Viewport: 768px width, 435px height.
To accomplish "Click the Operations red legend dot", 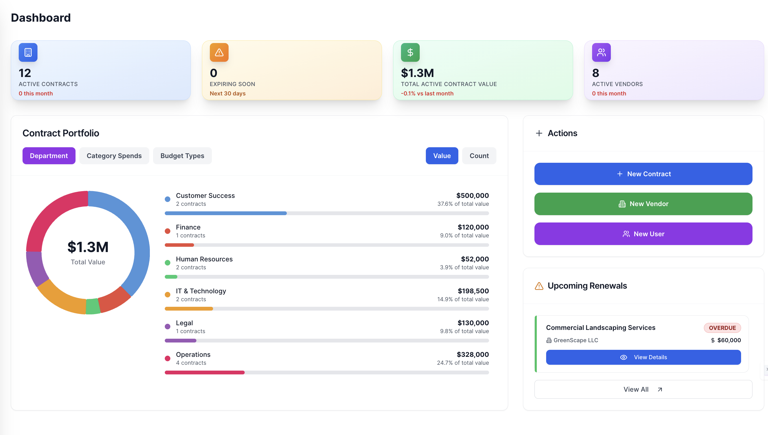I will [x=168, y=358].
